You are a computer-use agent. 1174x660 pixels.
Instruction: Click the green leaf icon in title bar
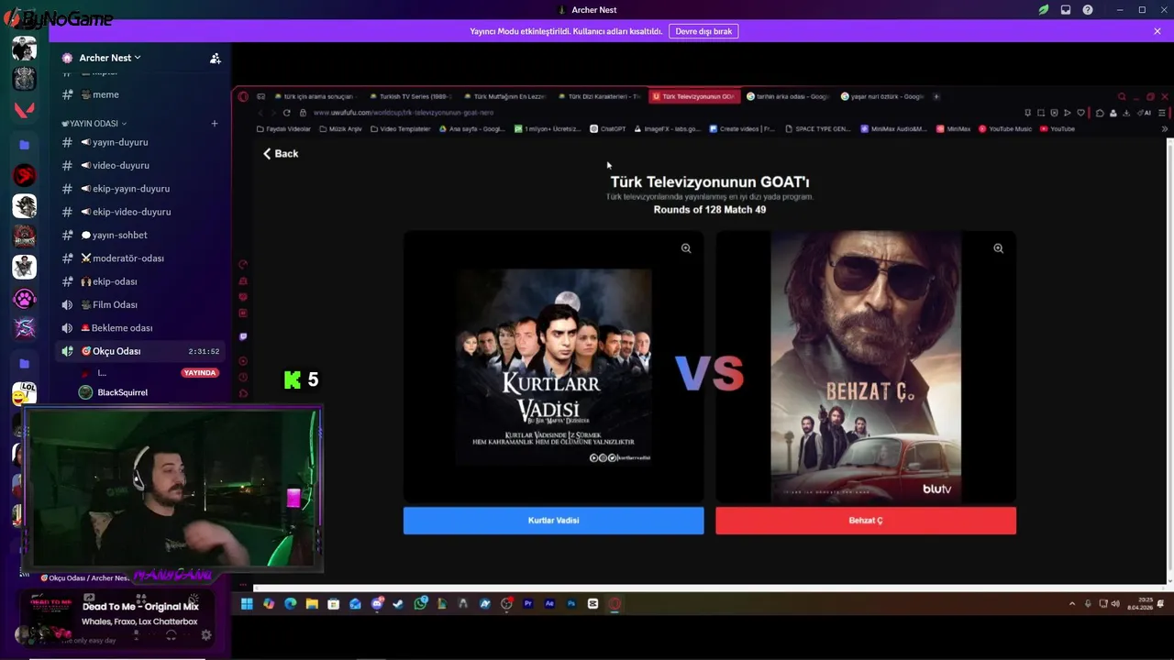coord(1044,10)
